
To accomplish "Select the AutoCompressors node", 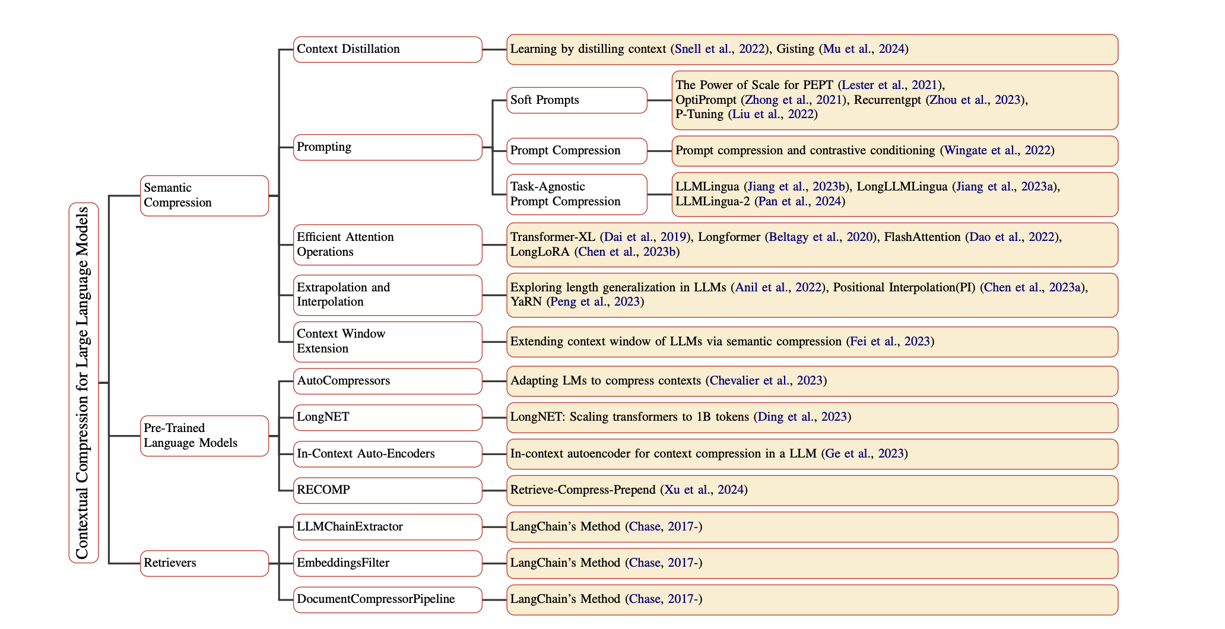I will tap(388, 381).
